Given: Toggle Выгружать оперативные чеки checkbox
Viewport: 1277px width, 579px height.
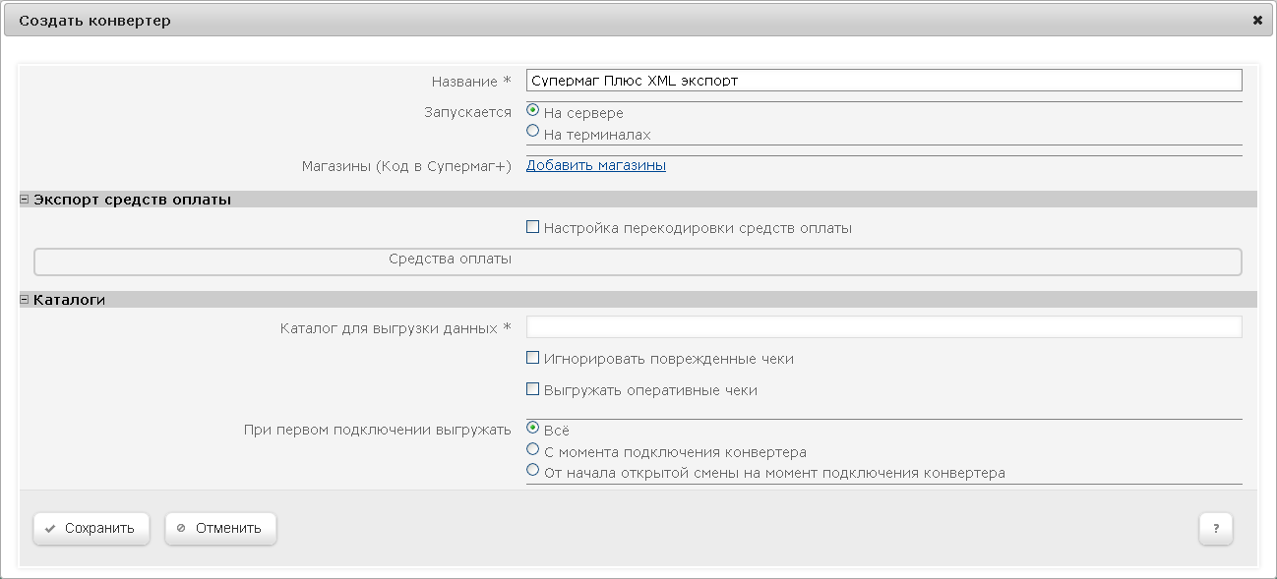Looking at the screenshot, I should (533, 389).
